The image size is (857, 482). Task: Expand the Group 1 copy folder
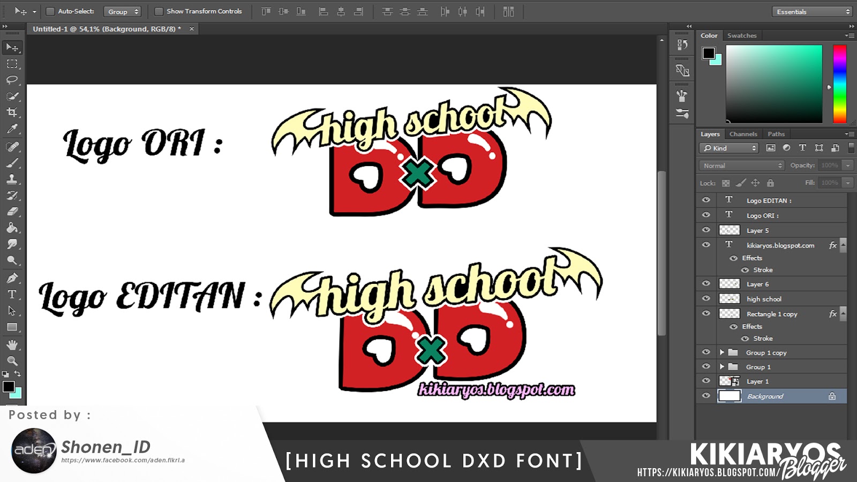722,352
